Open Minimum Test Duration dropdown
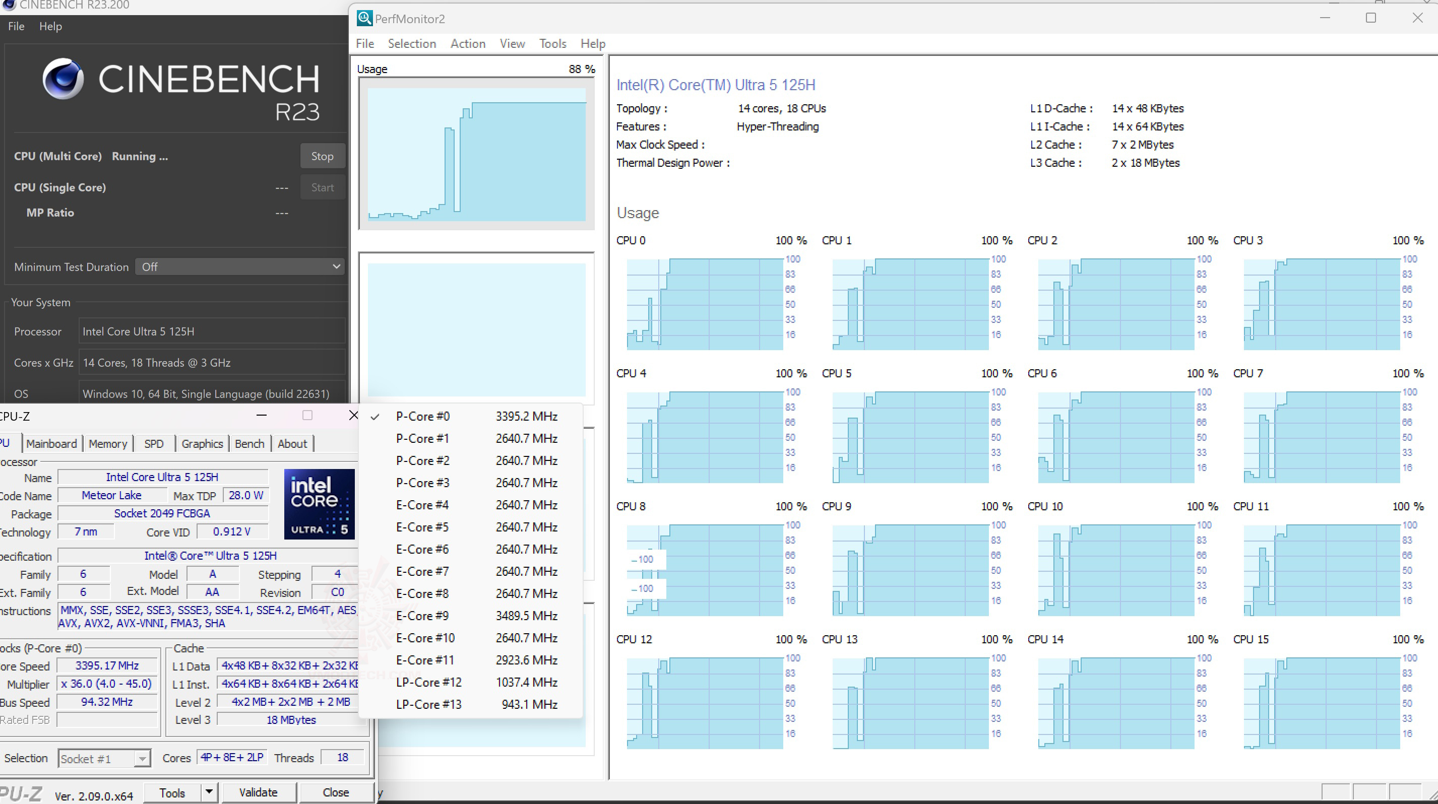 [240, 266]
